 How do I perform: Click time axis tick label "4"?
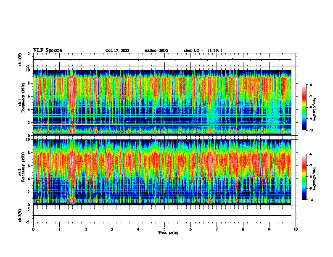coord(138,229)
